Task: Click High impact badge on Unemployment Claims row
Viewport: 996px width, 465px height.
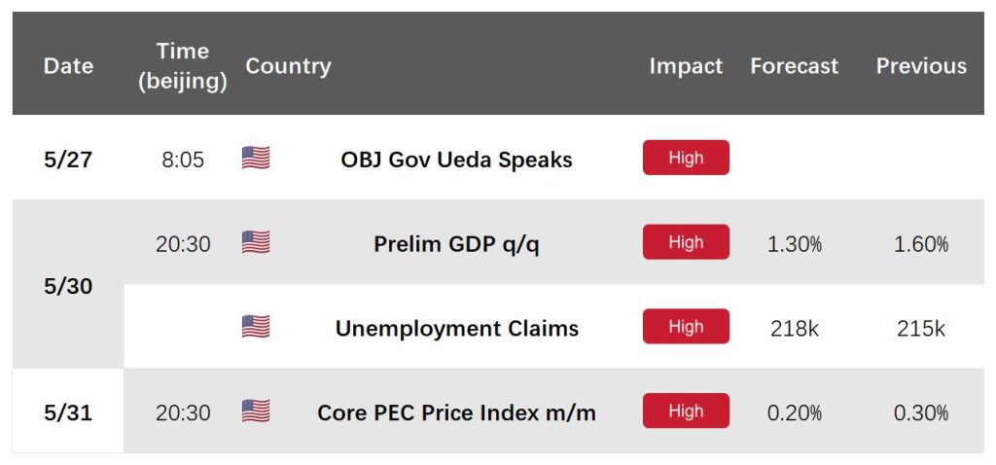Action: point(686,327)
